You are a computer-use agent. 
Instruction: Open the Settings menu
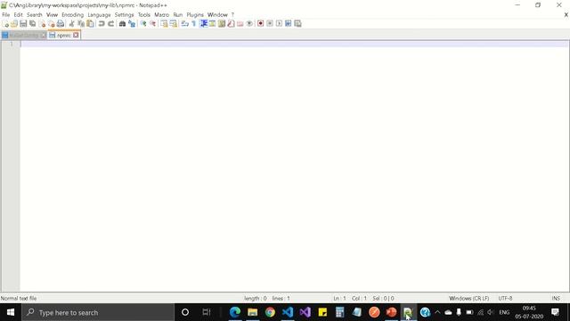point(125,15)
